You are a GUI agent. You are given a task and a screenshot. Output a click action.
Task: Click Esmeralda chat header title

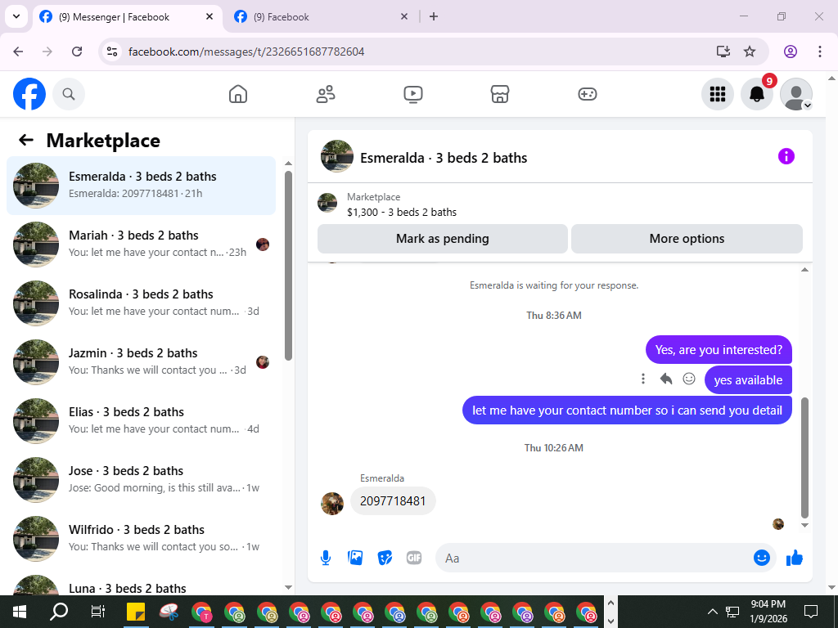pyautogui.click(x=444, y=158)
